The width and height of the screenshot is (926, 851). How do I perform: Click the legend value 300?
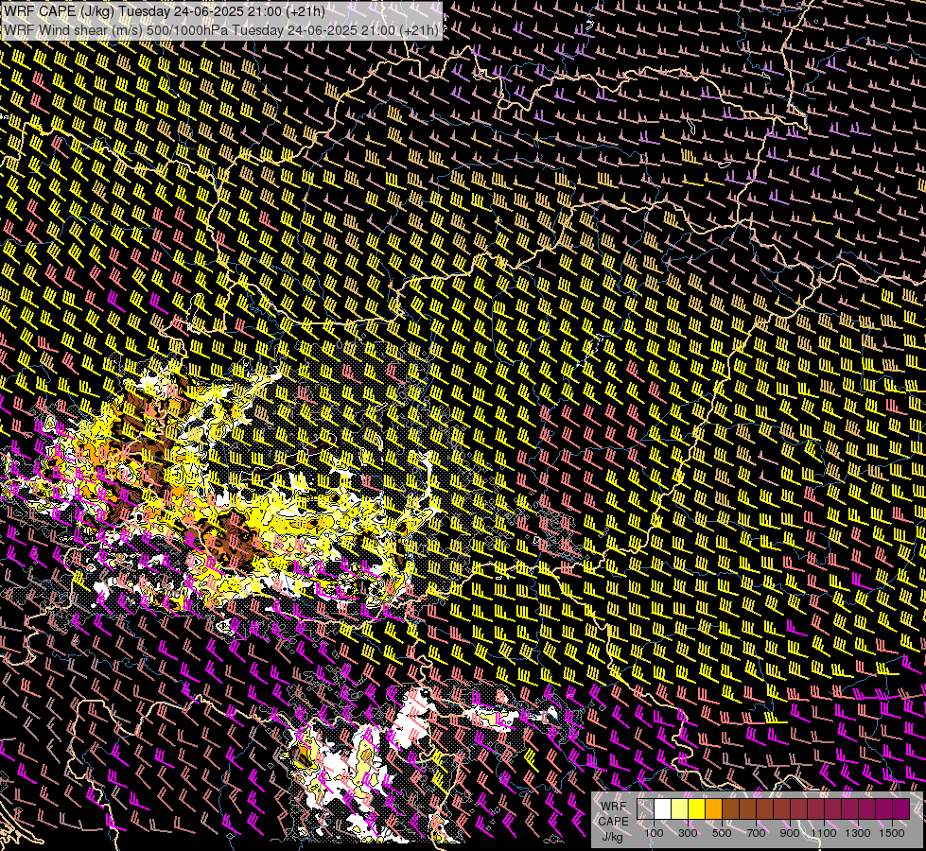(x=688, y=833)
